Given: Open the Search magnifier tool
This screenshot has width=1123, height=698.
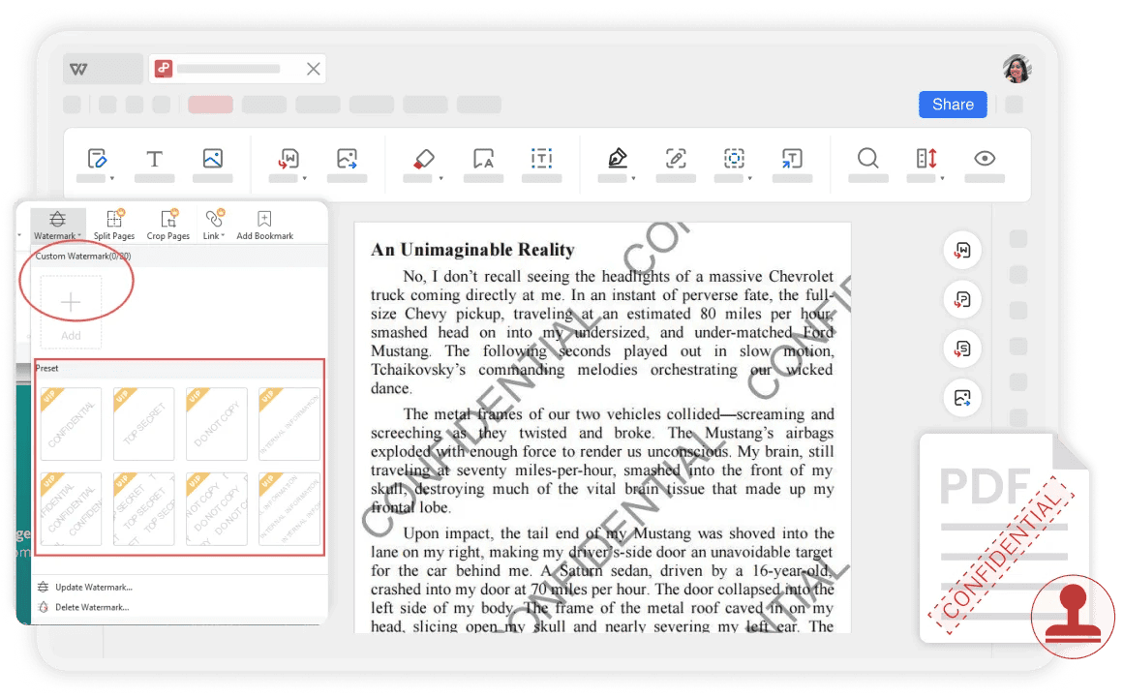Looking at the screenshot, I should click(x=868, y=158).
